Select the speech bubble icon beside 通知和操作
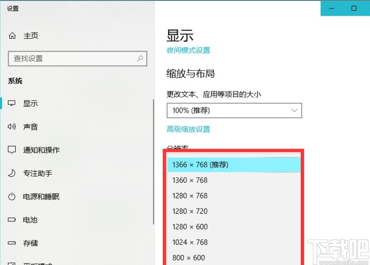The image size is (370, 265). (12, 150)
